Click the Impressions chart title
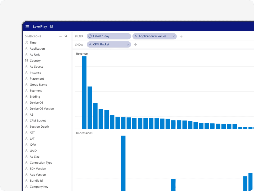The width and height of the screenshot is (254, 191). pyautogui.click(x=84, y=133)
